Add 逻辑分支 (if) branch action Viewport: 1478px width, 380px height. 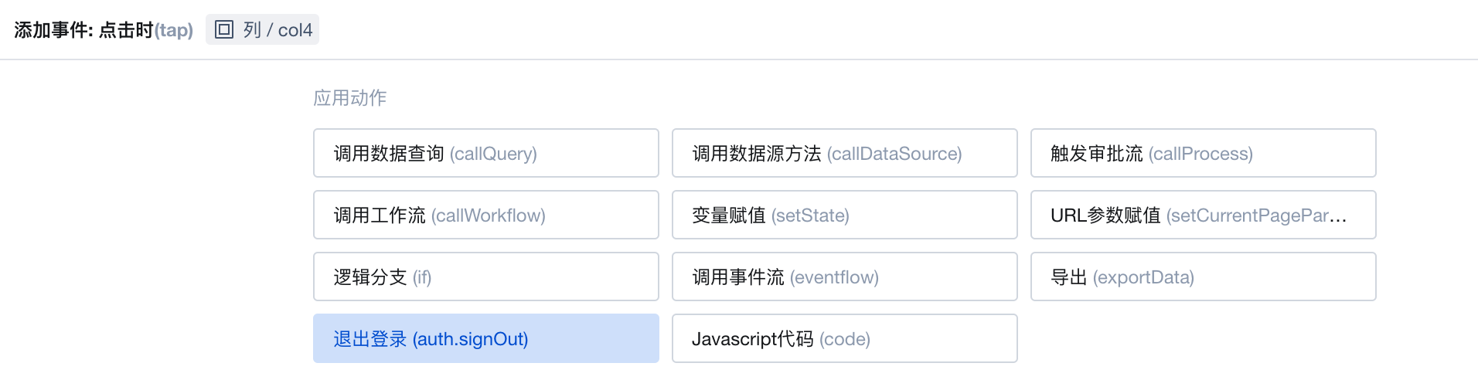486,277
